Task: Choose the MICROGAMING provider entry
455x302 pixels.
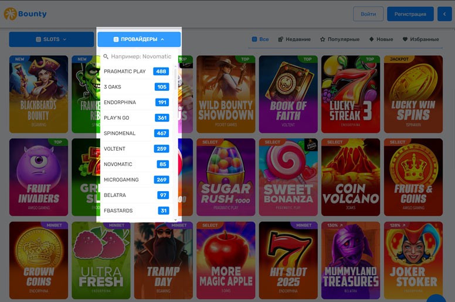Action: pos(136,179)
